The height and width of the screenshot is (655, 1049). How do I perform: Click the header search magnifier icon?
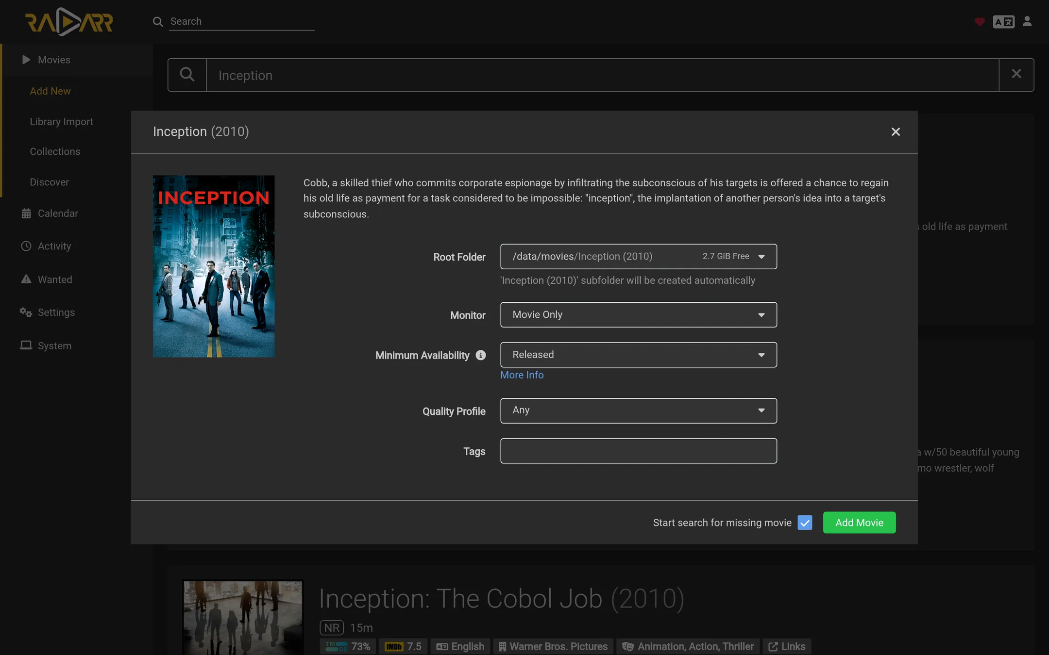coord(158,21)
